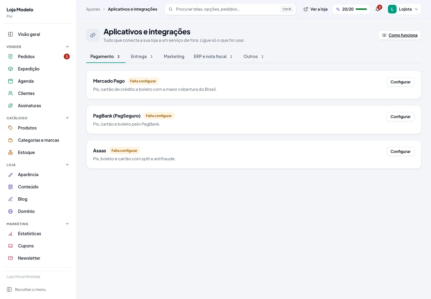Click the Agenda calendar icon

point(10,81)
